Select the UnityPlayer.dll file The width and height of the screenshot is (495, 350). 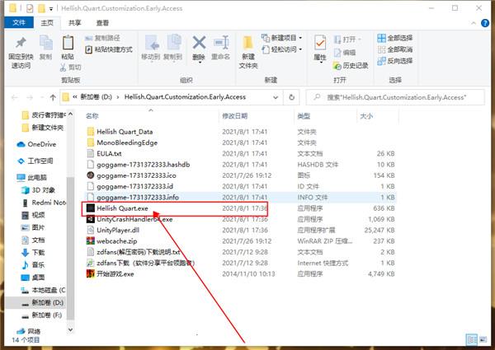coord(113,231)
